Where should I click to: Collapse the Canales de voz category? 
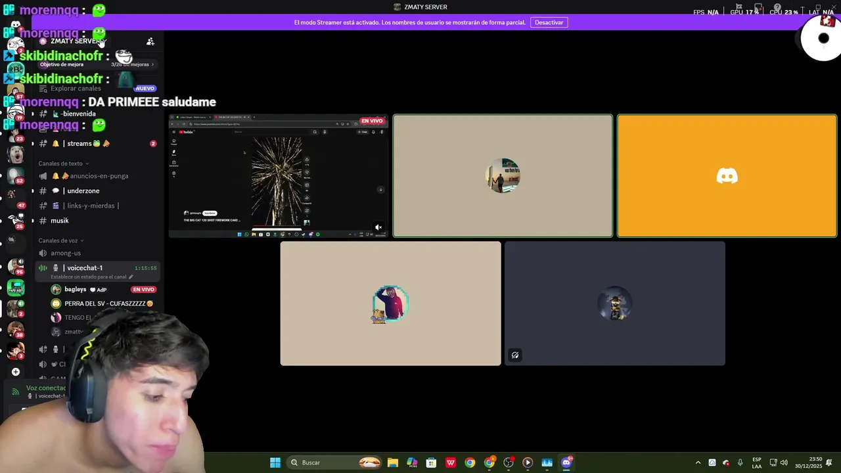pyautogui.click(x=61, y=240)
